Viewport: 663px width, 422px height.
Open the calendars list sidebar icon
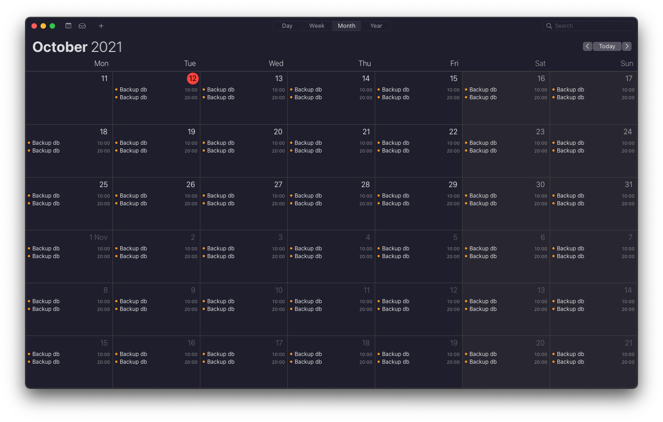point(68,26)
